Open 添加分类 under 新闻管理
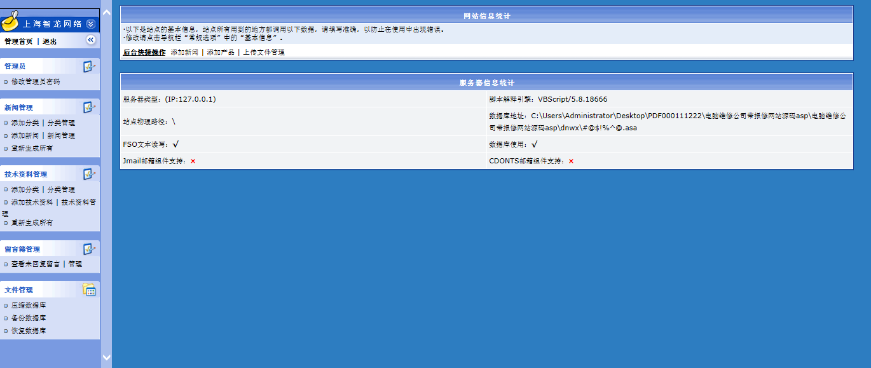The width and height of the screenshot is (871, 368). click(x=25, y=123)
